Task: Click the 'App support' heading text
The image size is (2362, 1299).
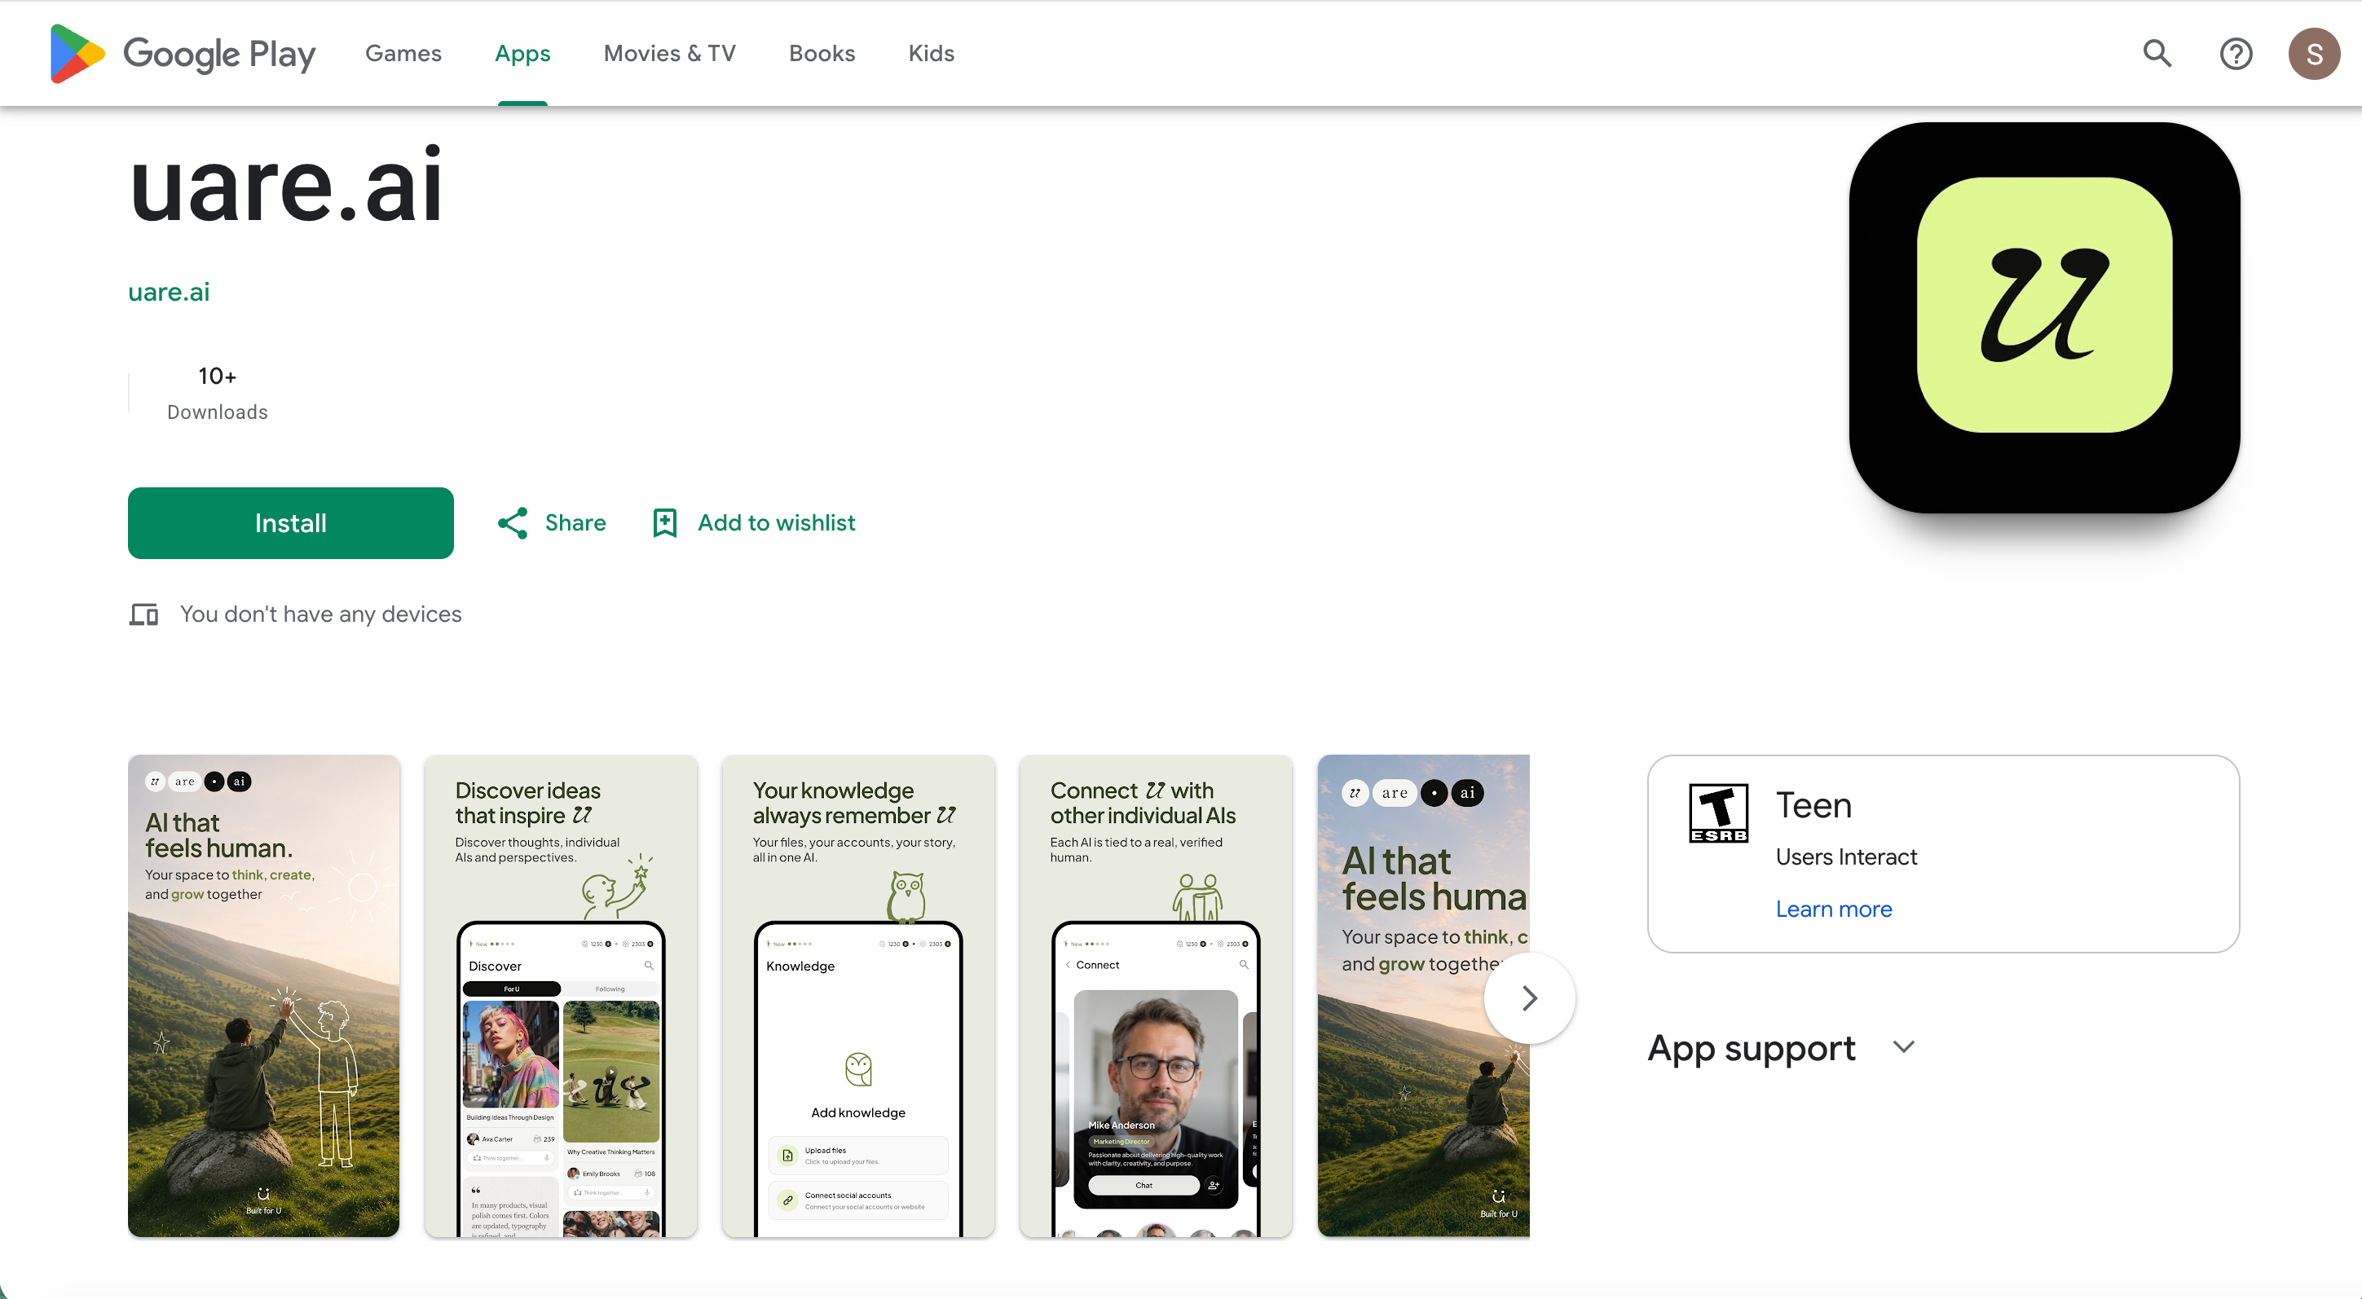Action: tap(1751, 1047)
